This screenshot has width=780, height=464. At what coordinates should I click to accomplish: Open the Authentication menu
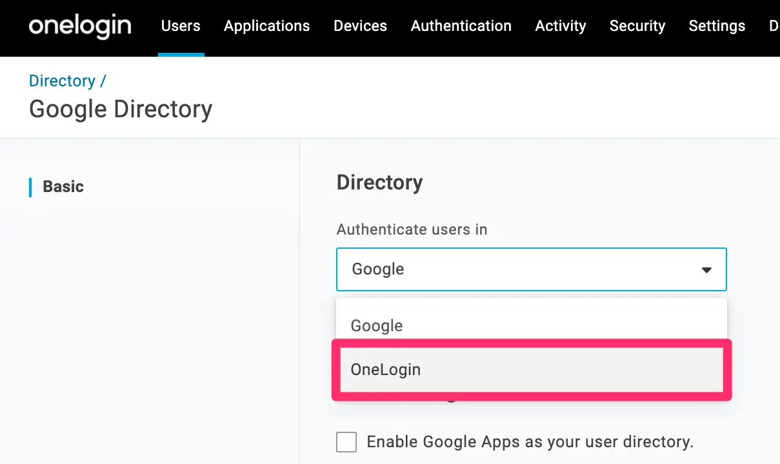[461, 26]
